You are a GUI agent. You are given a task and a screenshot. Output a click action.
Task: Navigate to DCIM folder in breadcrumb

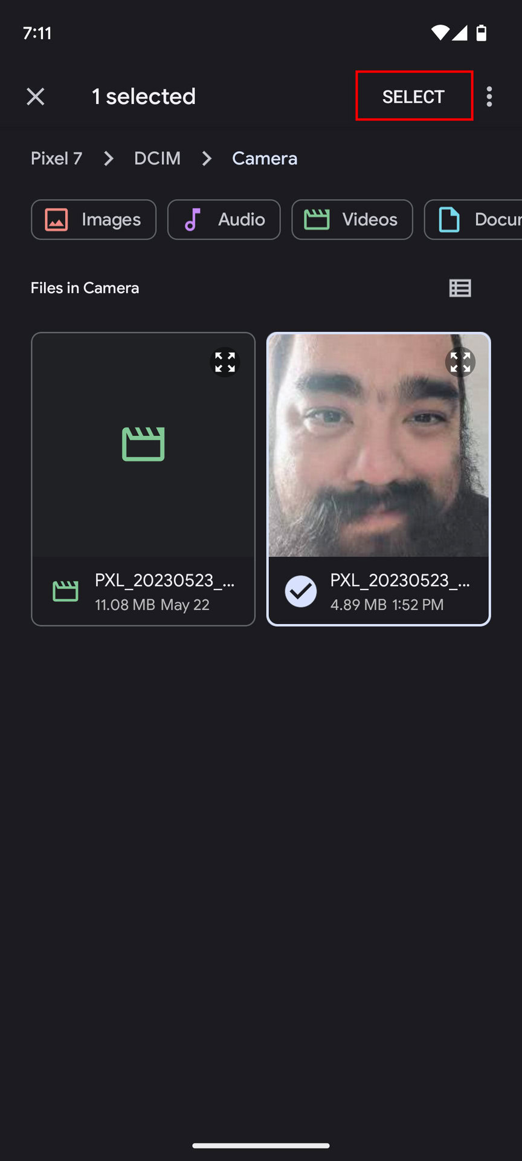tap(157, 158)
